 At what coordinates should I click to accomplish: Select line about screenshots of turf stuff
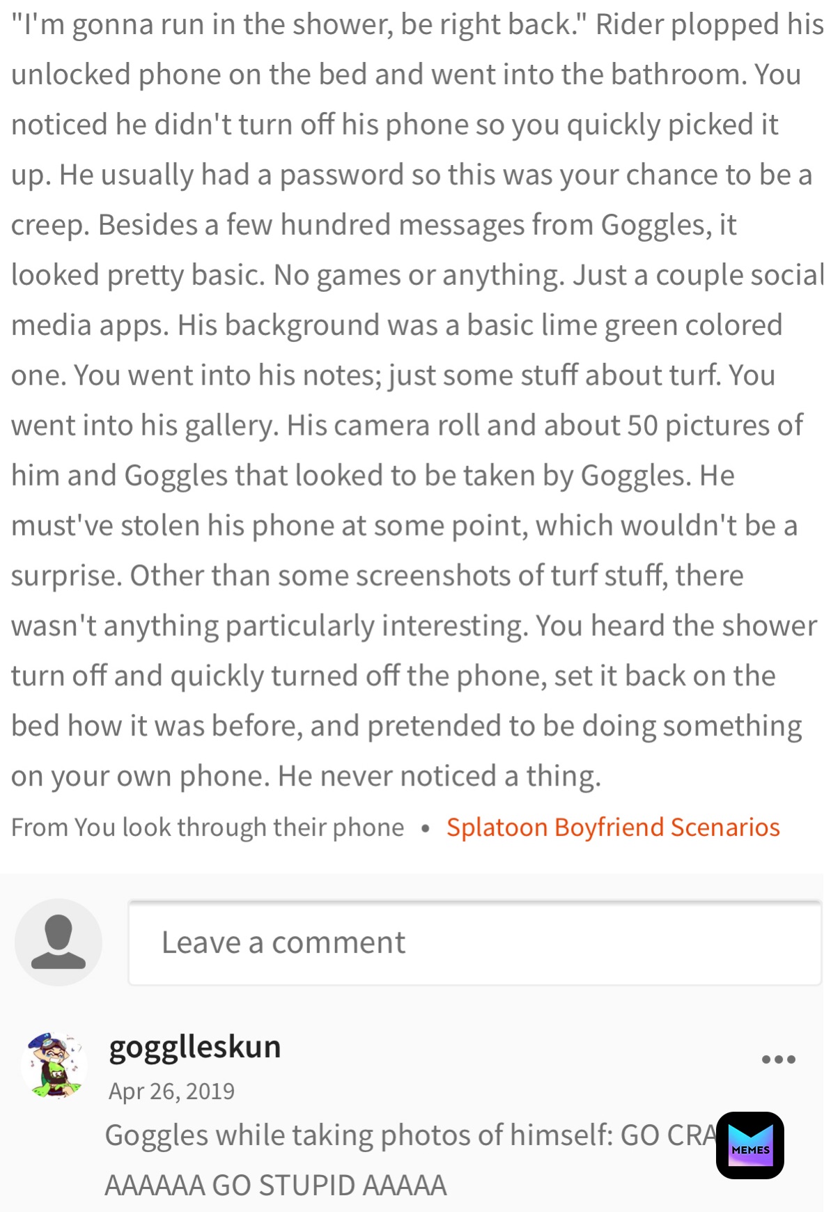pos(378,576)
